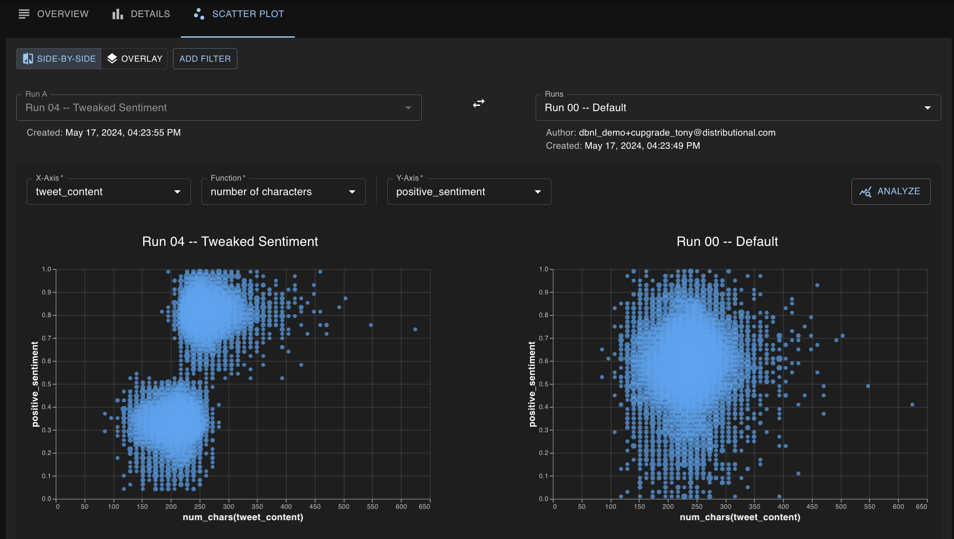Click the Run 00 -- Default chart title

pyautogui.click(x=727, y=241)
